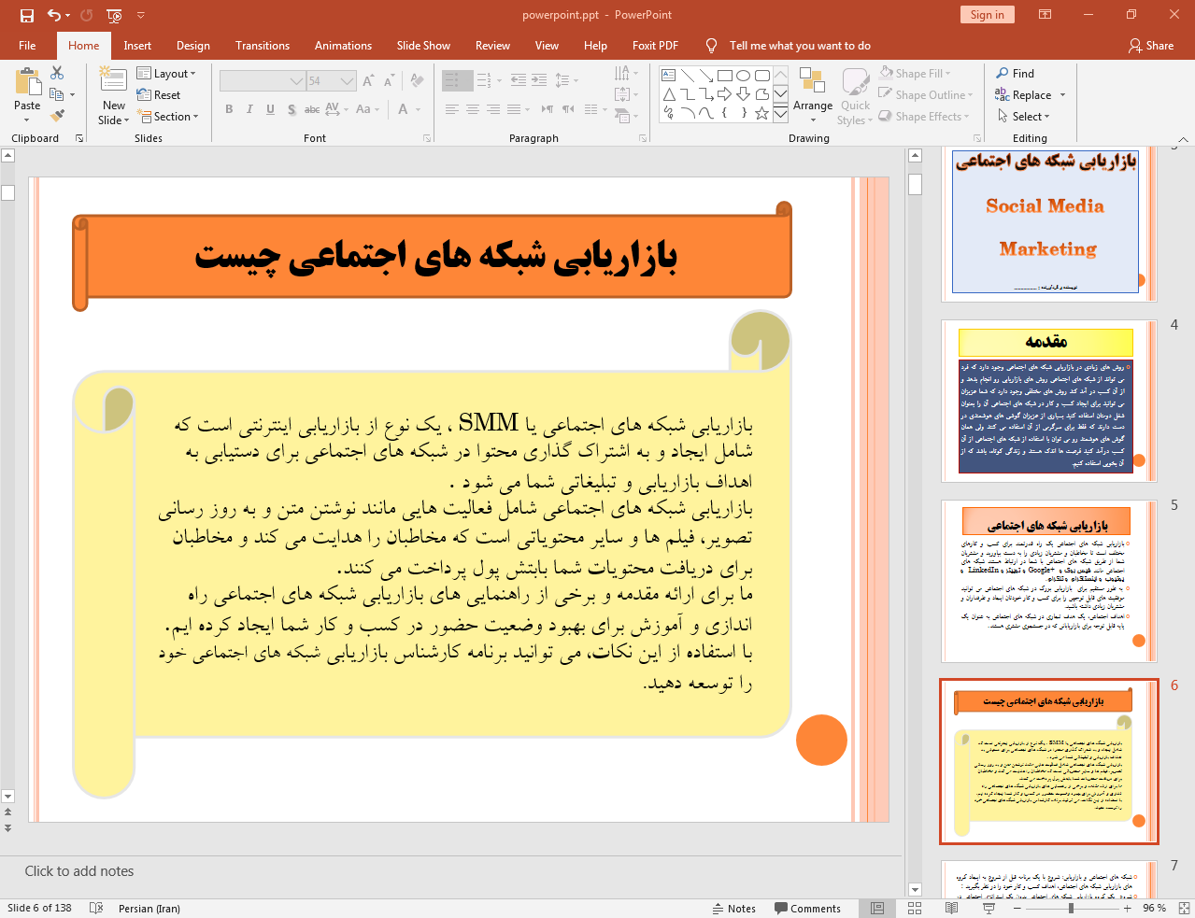Toggle Normal view in the status bar

pos(877,908)
